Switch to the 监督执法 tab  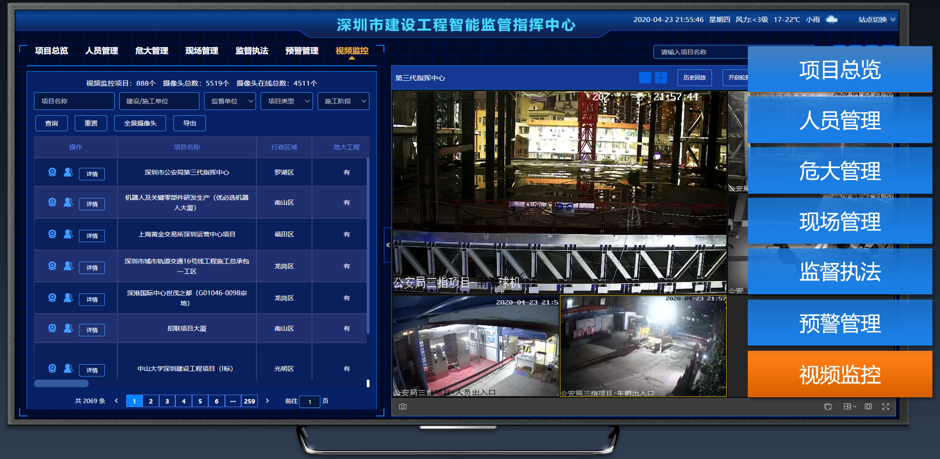(x=252, y=51)
